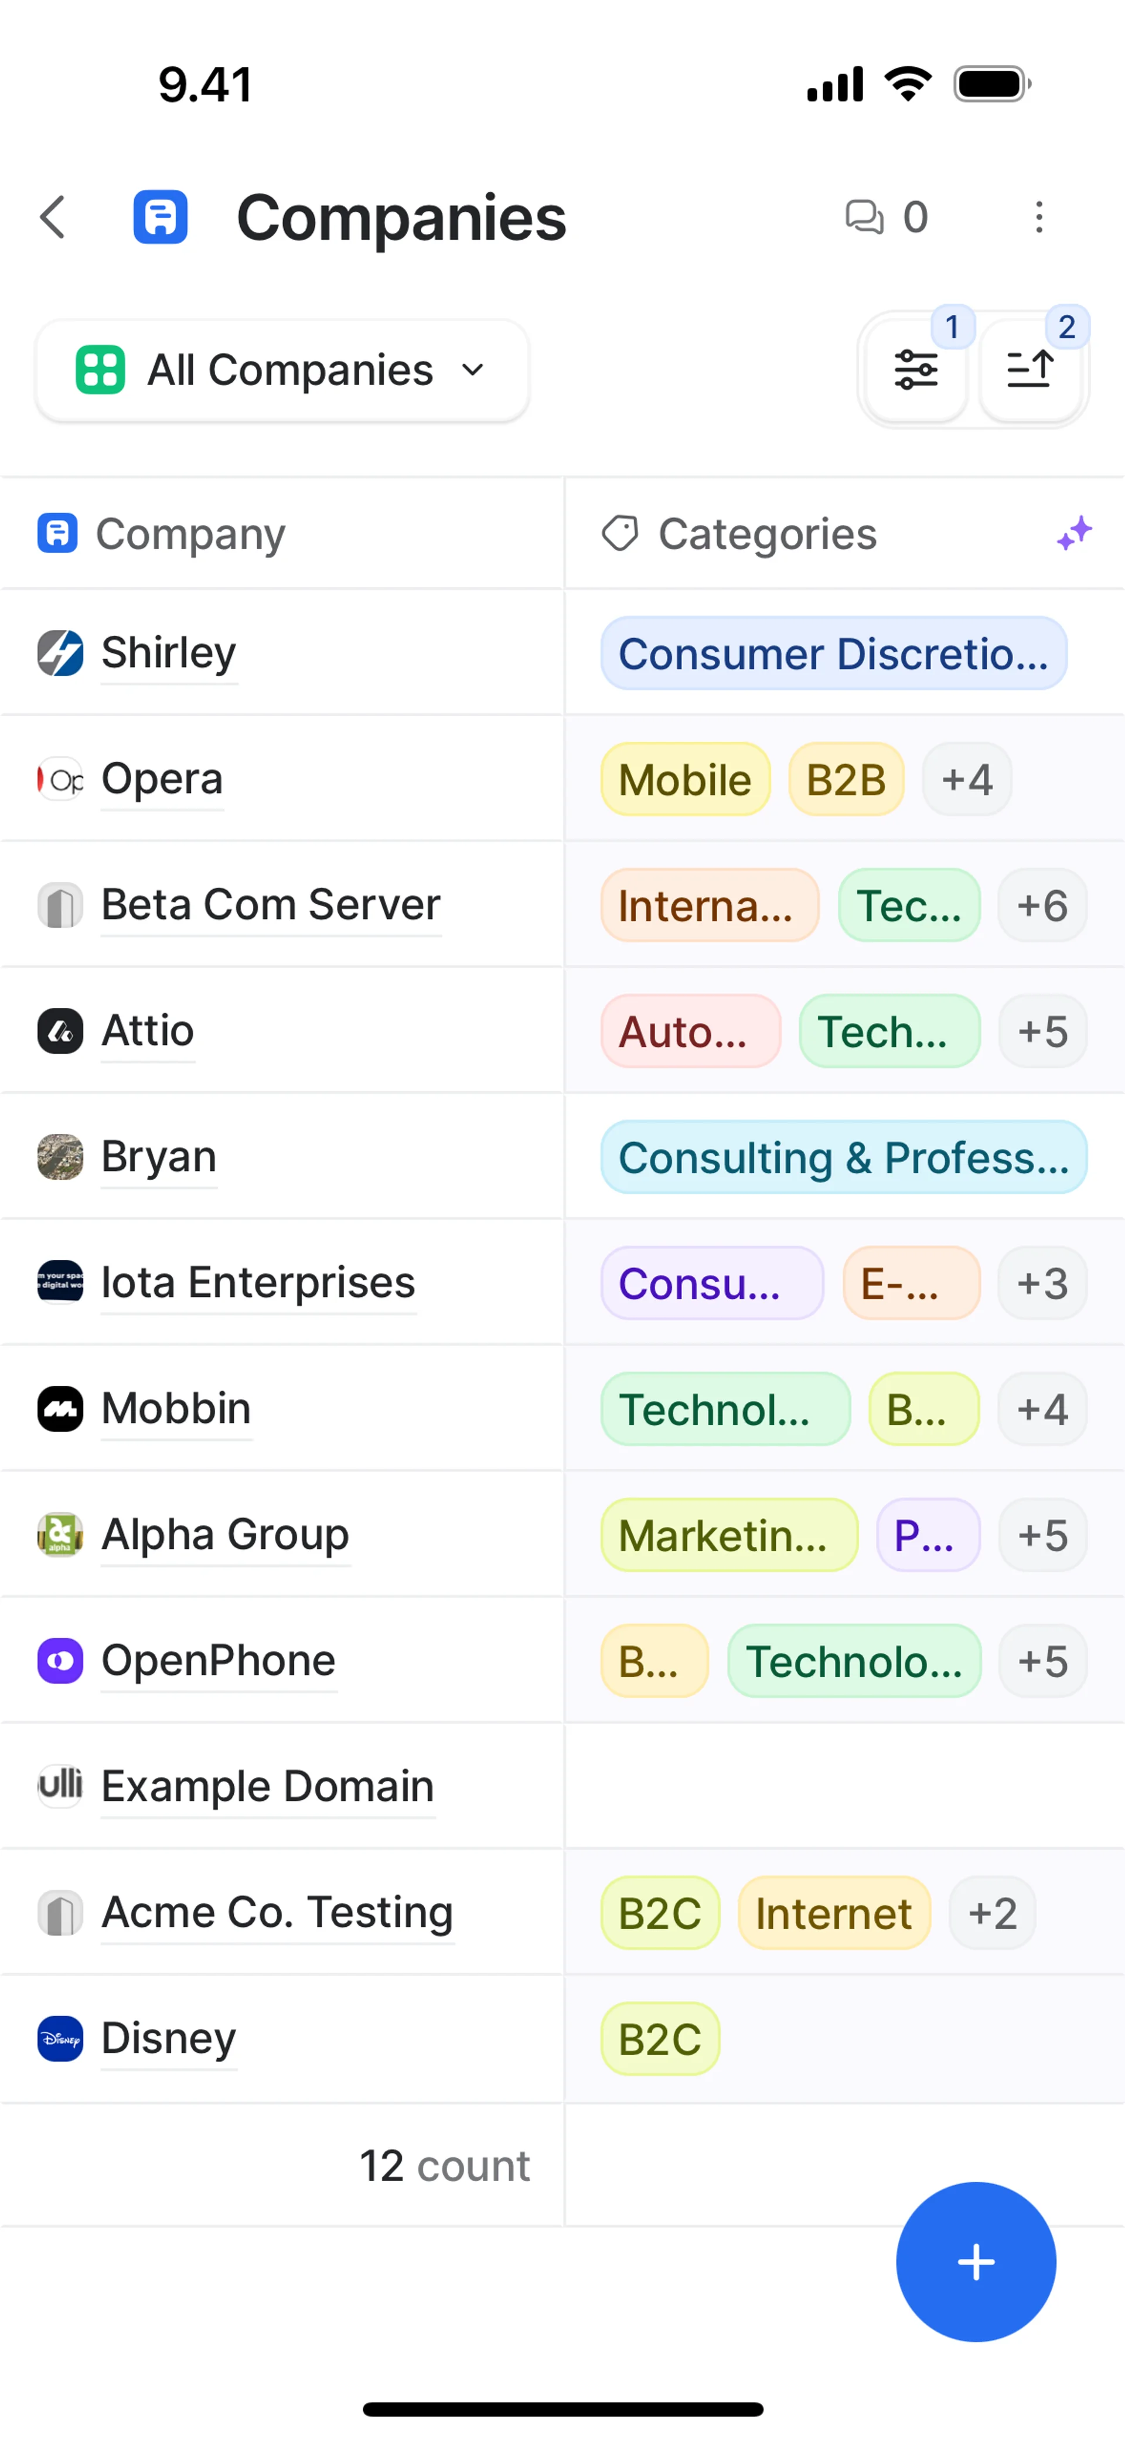The height and width of the screenshot is (2439, 1125).
Task: Expand Opera's +4 more categories
Action: pos(967,780)
